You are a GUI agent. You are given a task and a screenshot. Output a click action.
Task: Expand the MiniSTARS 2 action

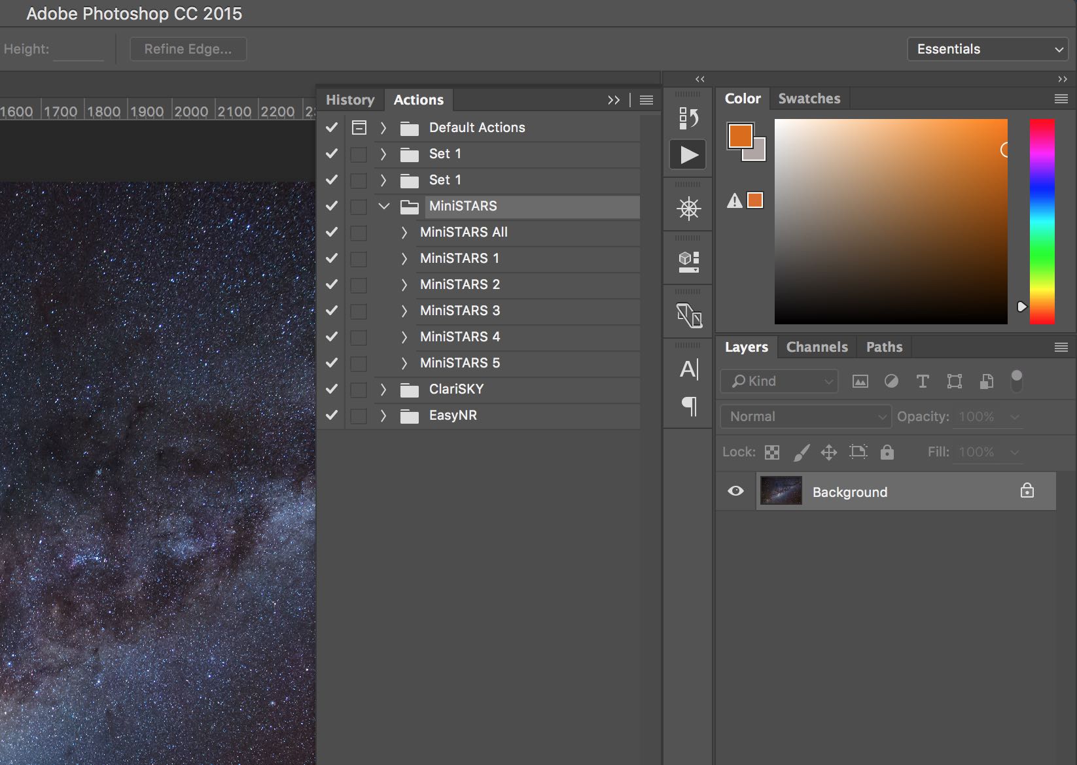pyautogui.click(x=404, y=284)
